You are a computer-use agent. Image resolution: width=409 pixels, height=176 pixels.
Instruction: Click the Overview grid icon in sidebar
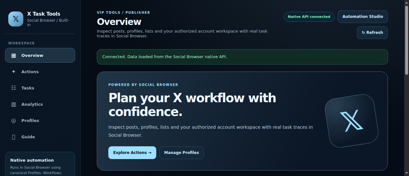pos(13,55)
